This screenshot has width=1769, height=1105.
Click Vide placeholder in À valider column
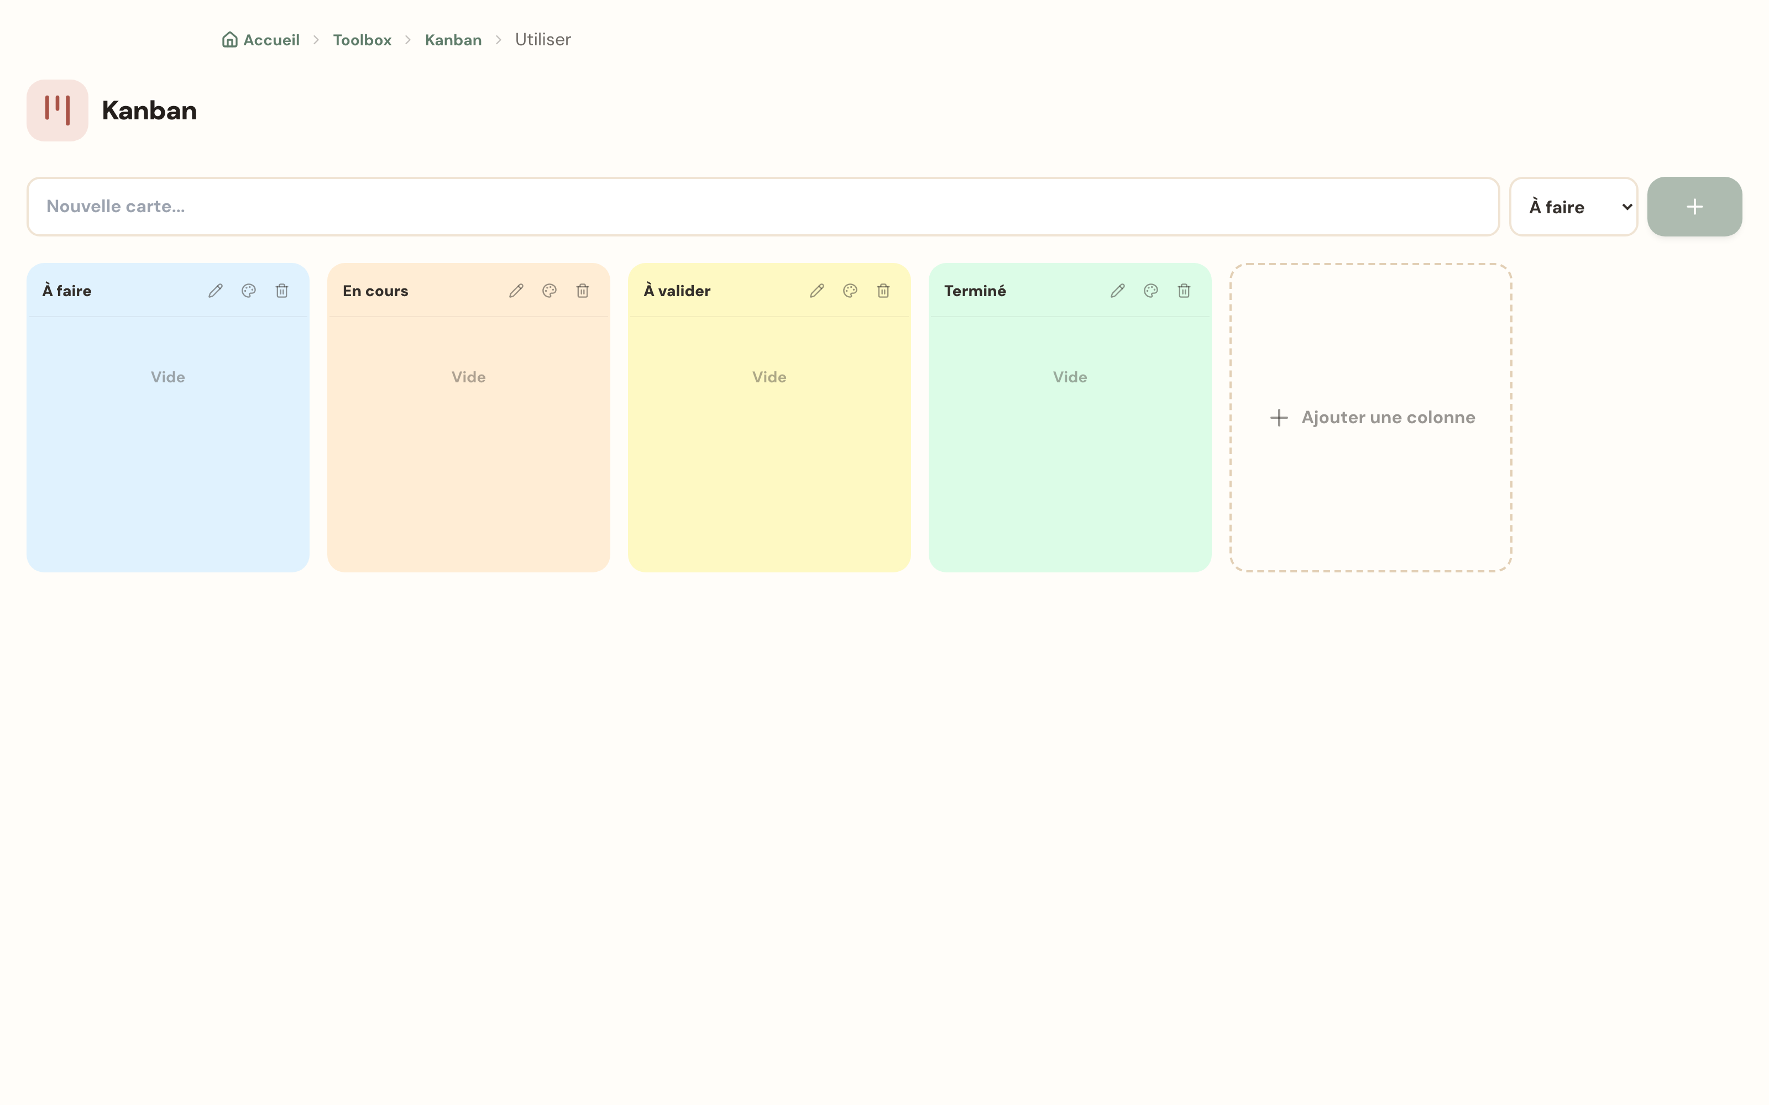click(770, 377)
